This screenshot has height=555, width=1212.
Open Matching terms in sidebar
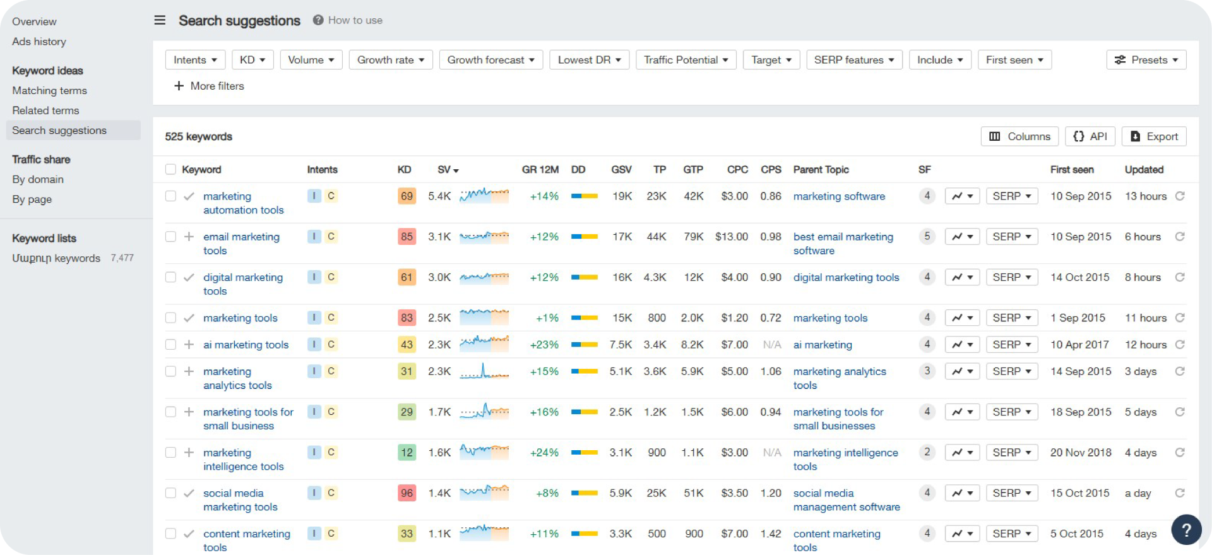point(49,90)
